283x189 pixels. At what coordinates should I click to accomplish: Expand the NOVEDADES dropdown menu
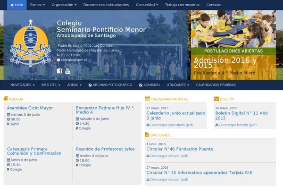click(x=22, y=85)
